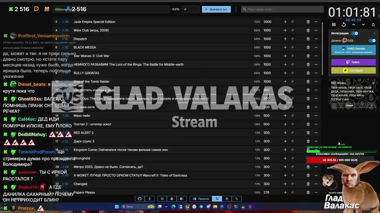Click the sort arrows icon
The width and height of the screenshot is (380, 213).
(x=237, y=199)
